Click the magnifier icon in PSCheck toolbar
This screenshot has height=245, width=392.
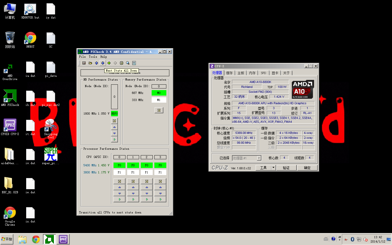click(x=128, y=63)
